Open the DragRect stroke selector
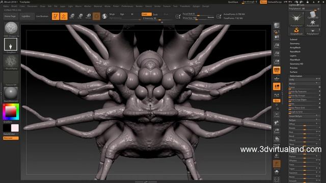326x183 pixels. point(11,44)
